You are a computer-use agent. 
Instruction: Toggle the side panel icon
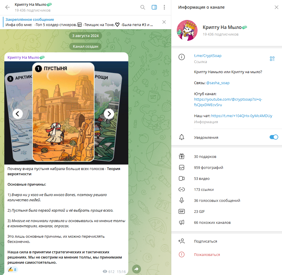point(154,7)
